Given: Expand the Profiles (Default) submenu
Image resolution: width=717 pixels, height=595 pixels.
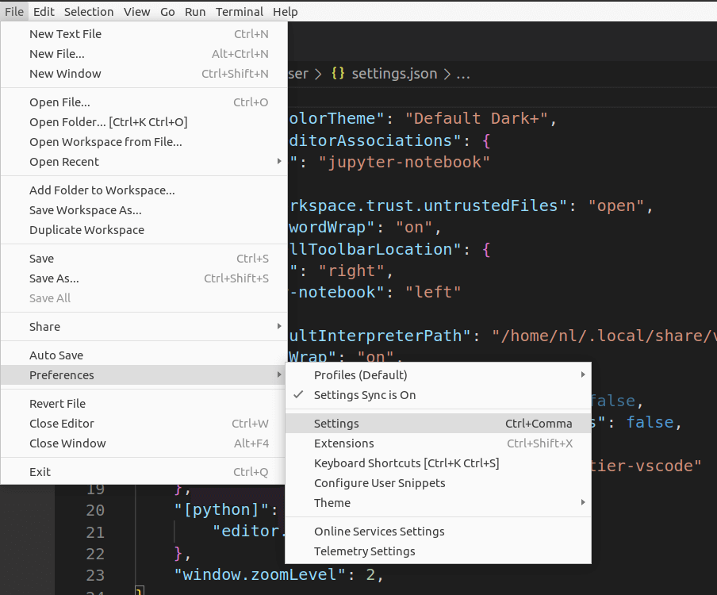Looking at the screenshot, I should (x=438, y=375).
